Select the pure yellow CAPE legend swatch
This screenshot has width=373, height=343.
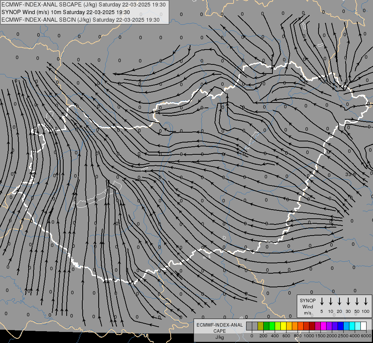(x=283, y=326)
